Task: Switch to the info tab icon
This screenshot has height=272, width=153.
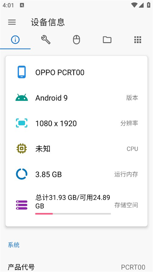Action: [15, 40]
